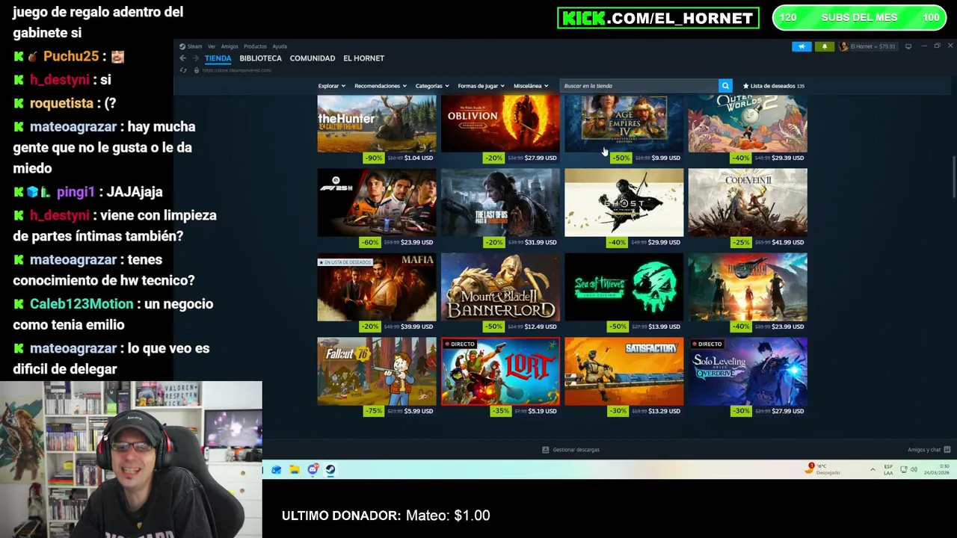Screen dimensions: 957x538
Task: Open the Fallout 76 capsule
Action: pos(377,371)
